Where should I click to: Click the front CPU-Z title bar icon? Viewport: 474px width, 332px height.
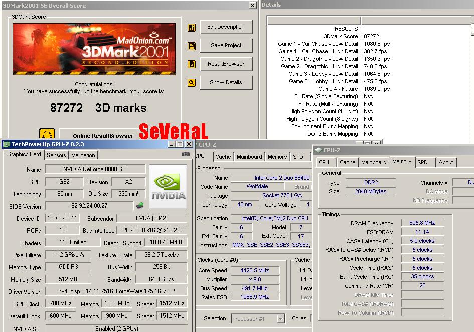pos(318,150)
